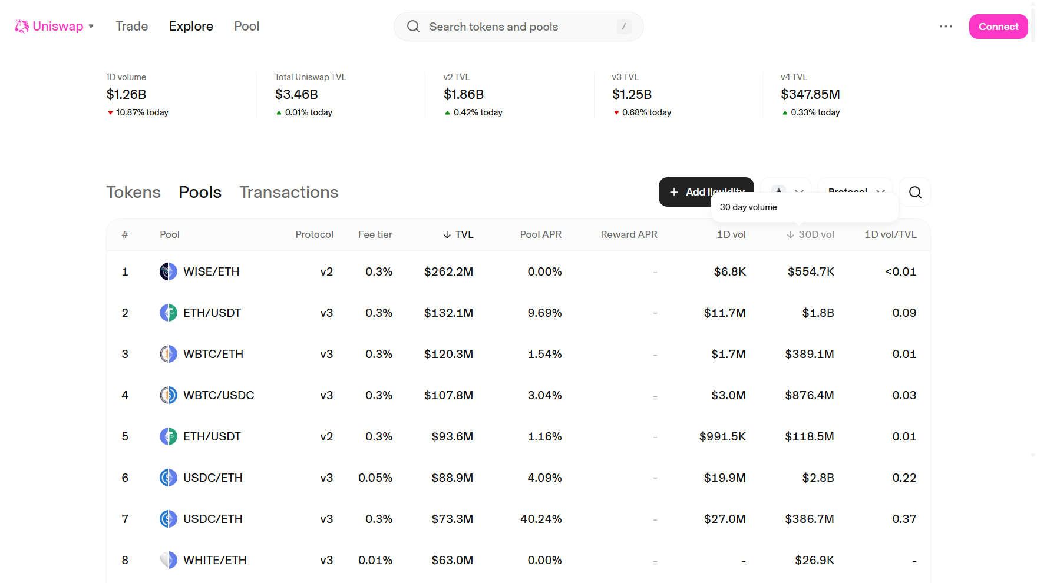Click the v4 TVL $347.85M stat
Viewport: 1037px width, 583px height.
click(810, 94)
